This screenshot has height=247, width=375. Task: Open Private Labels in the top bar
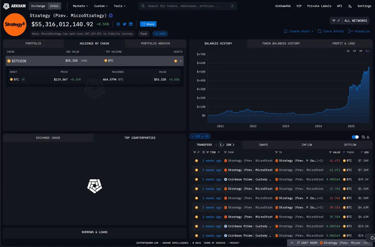click(x=320, y=6)
